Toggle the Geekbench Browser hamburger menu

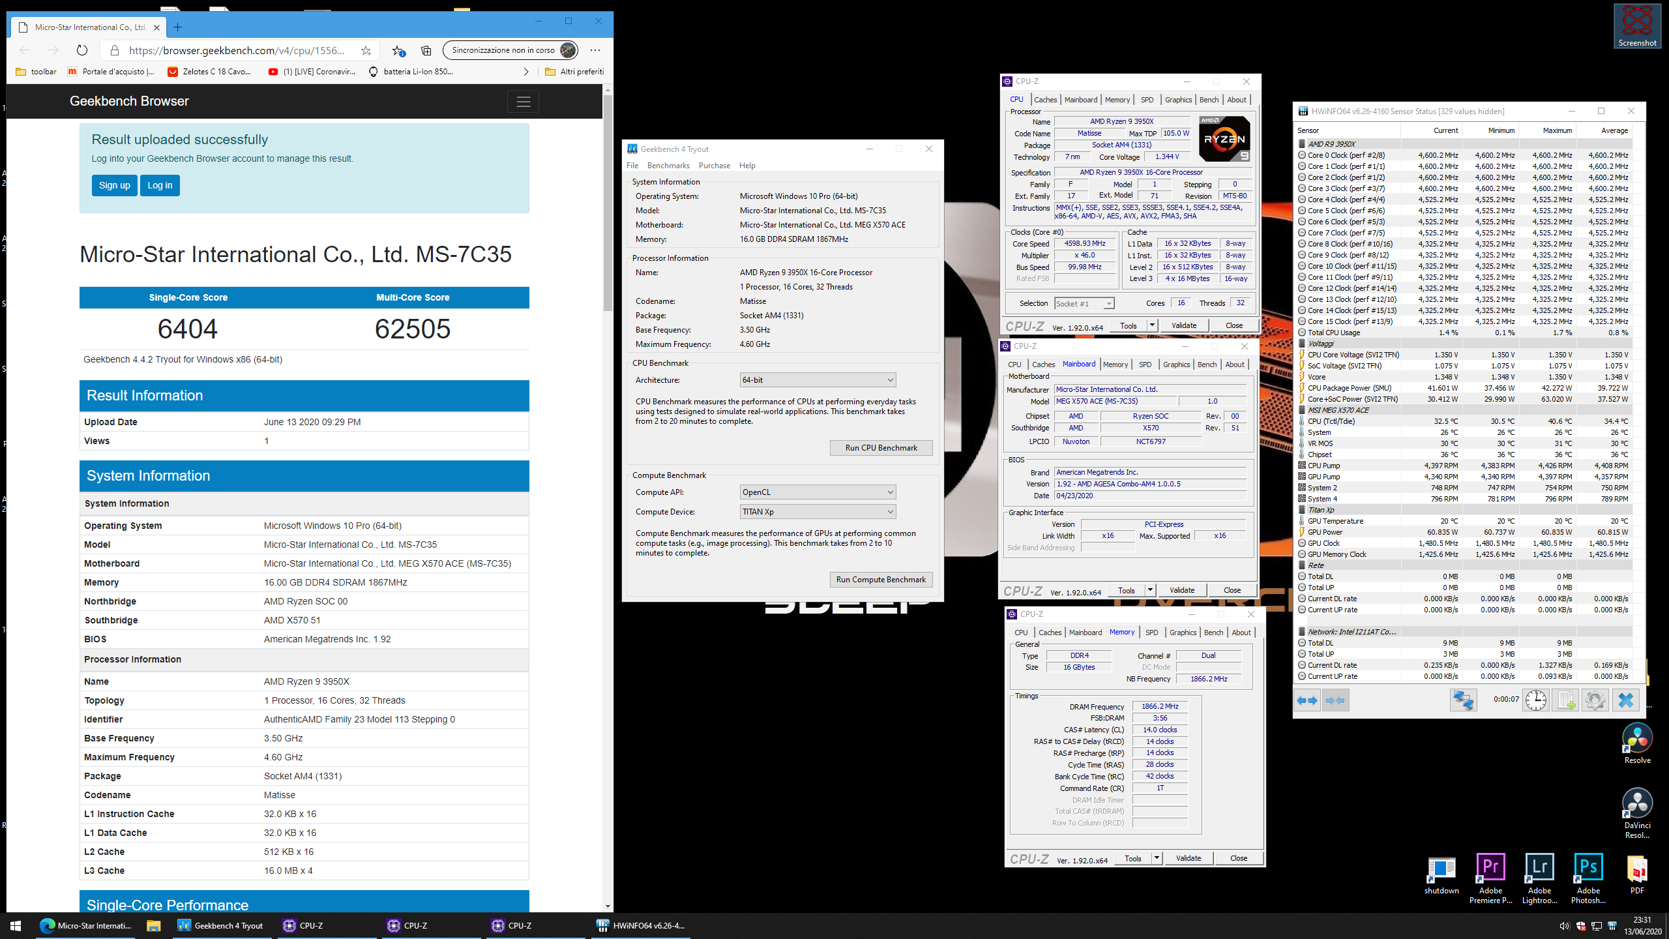coord(523,102)
